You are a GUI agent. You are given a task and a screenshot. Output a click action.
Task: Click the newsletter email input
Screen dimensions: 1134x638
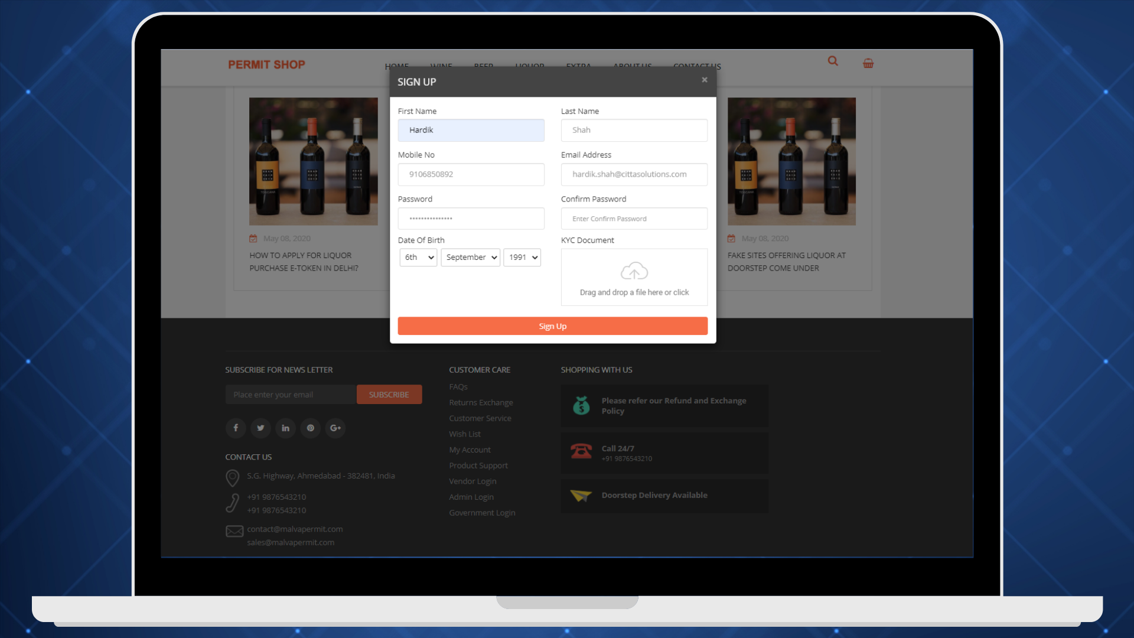point(291,395)
